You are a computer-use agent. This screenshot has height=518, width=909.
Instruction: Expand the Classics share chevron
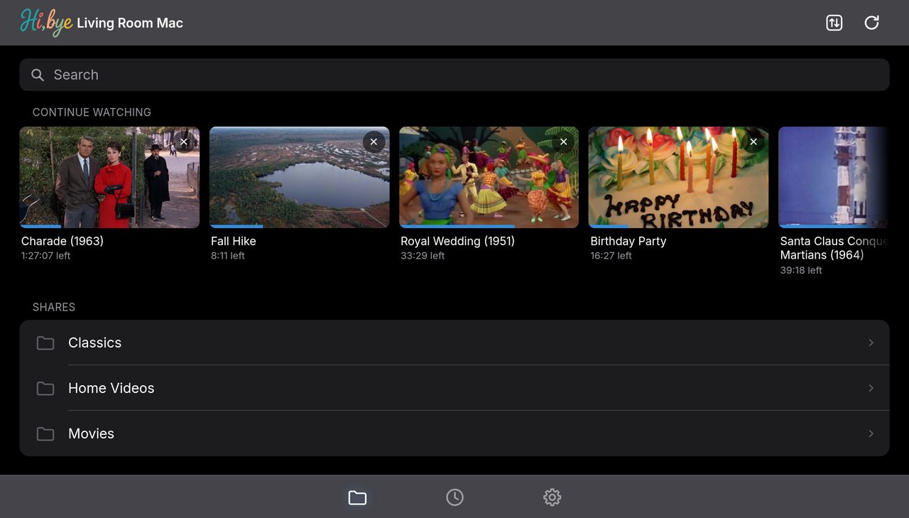871,342
